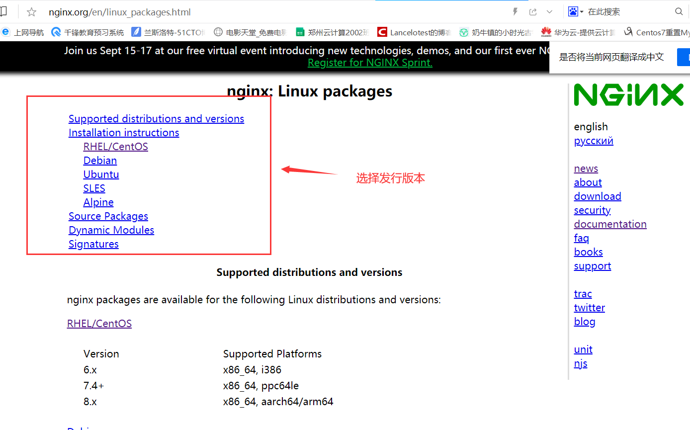
Task: Open the Signatures link
Action: click(93, 244)
